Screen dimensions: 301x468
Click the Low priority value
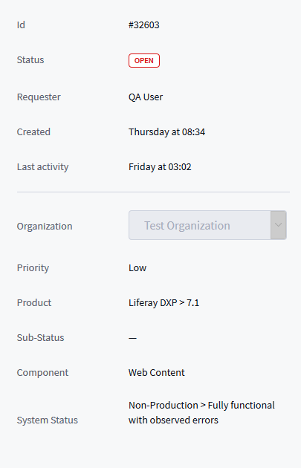click(137, 267)
